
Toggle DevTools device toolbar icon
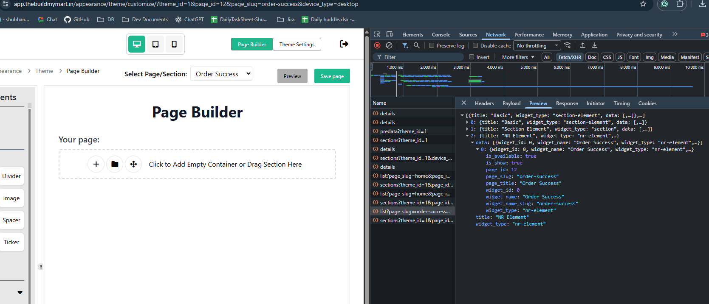click(x=389, y=34)
